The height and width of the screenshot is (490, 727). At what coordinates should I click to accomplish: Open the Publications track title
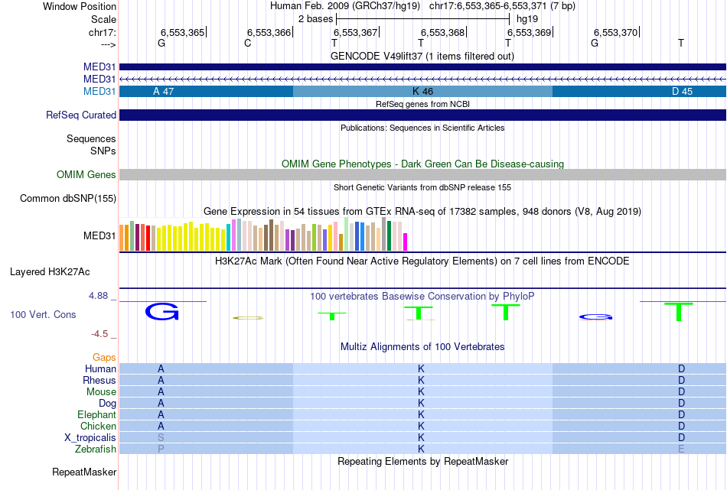422,128
